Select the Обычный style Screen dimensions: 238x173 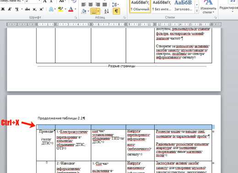(140, 6)
